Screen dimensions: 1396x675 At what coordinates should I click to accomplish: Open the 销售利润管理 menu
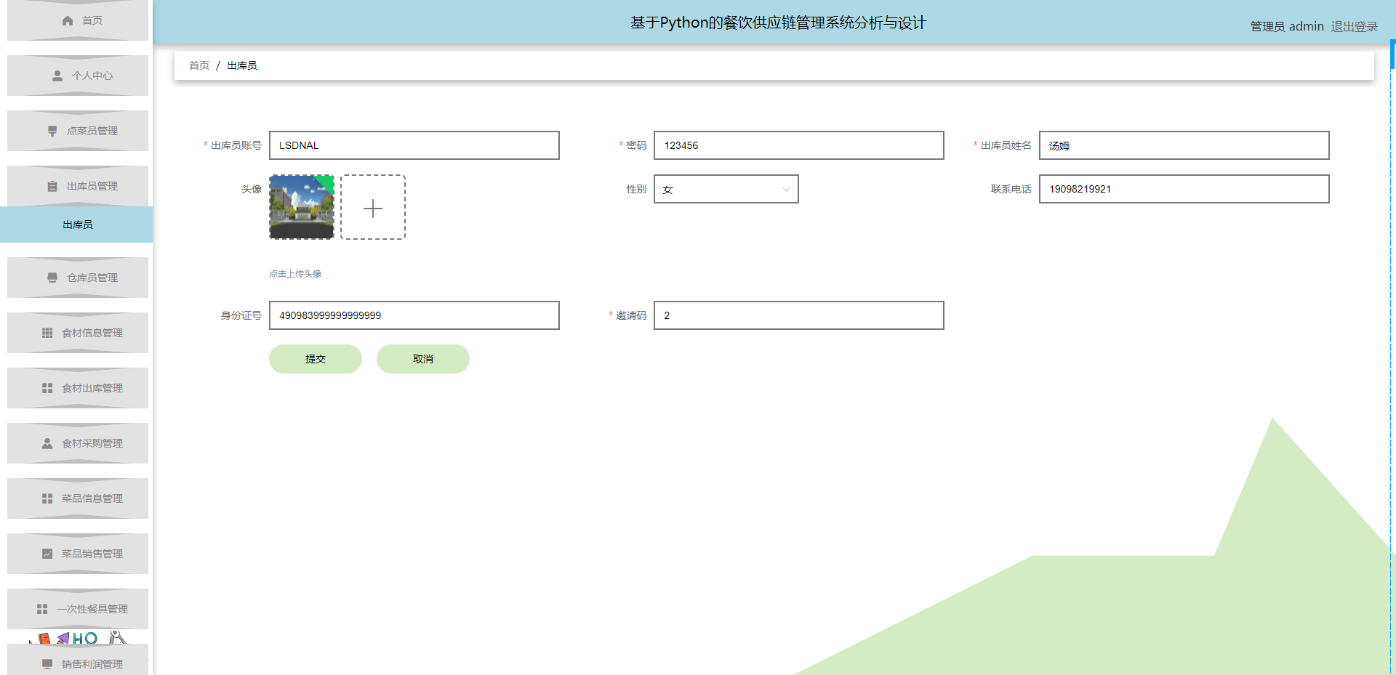pyautogui.click(x=78, y=661)
